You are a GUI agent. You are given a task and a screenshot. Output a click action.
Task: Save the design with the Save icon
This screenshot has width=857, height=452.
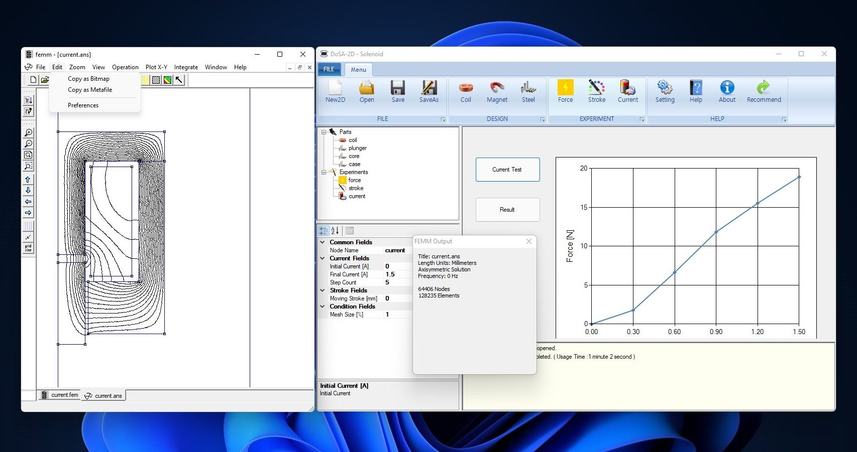pyautogui.click(x=398, y=91)
